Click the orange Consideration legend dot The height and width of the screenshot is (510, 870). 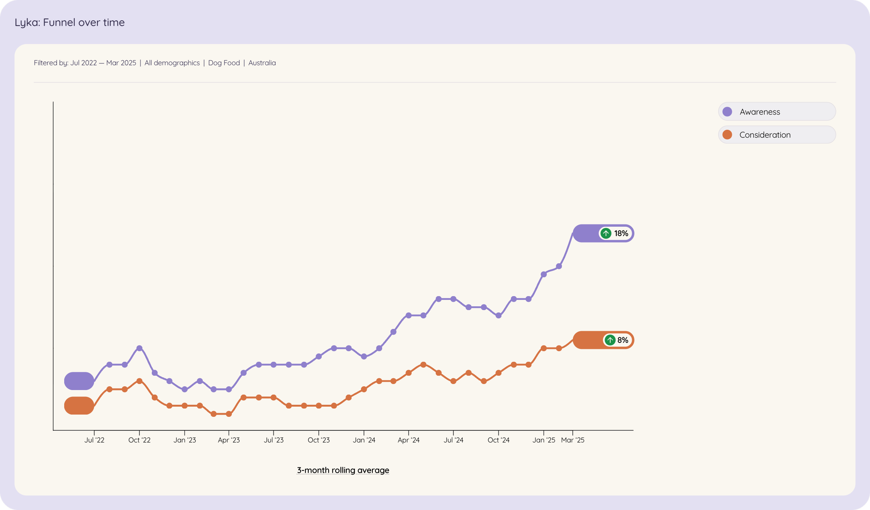(x=727, y=135)
